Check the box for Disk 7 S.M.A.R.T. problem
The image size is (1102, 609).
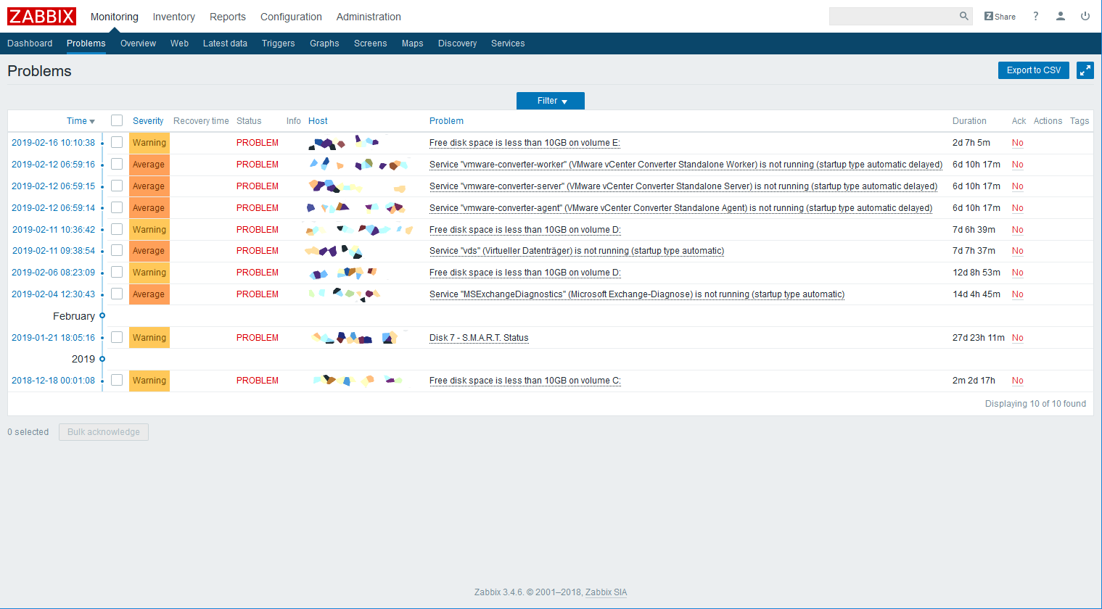point(117,338)
